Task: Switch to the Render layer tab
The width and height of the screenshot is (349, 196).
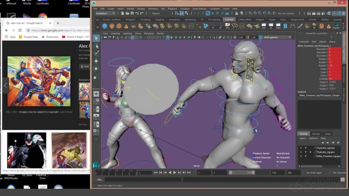Action: tap(316, 134)
